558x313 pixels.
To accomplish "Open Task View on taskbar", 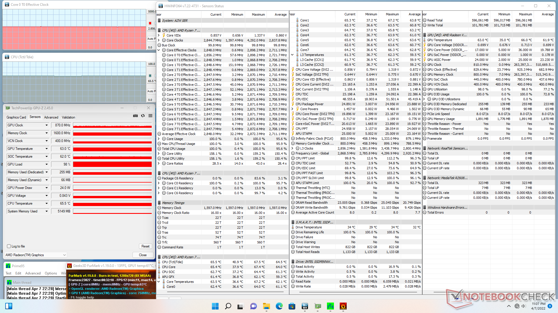I will 240,306.
